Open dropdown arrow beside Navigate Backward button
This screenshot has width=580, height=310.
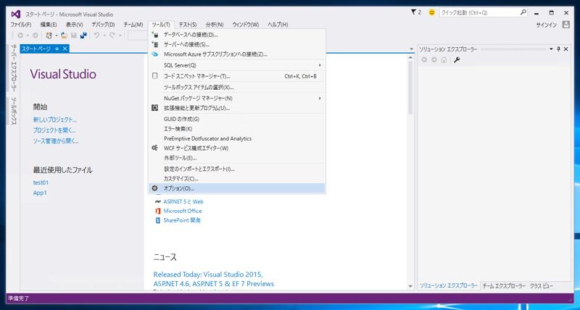[x=28, y=35]
